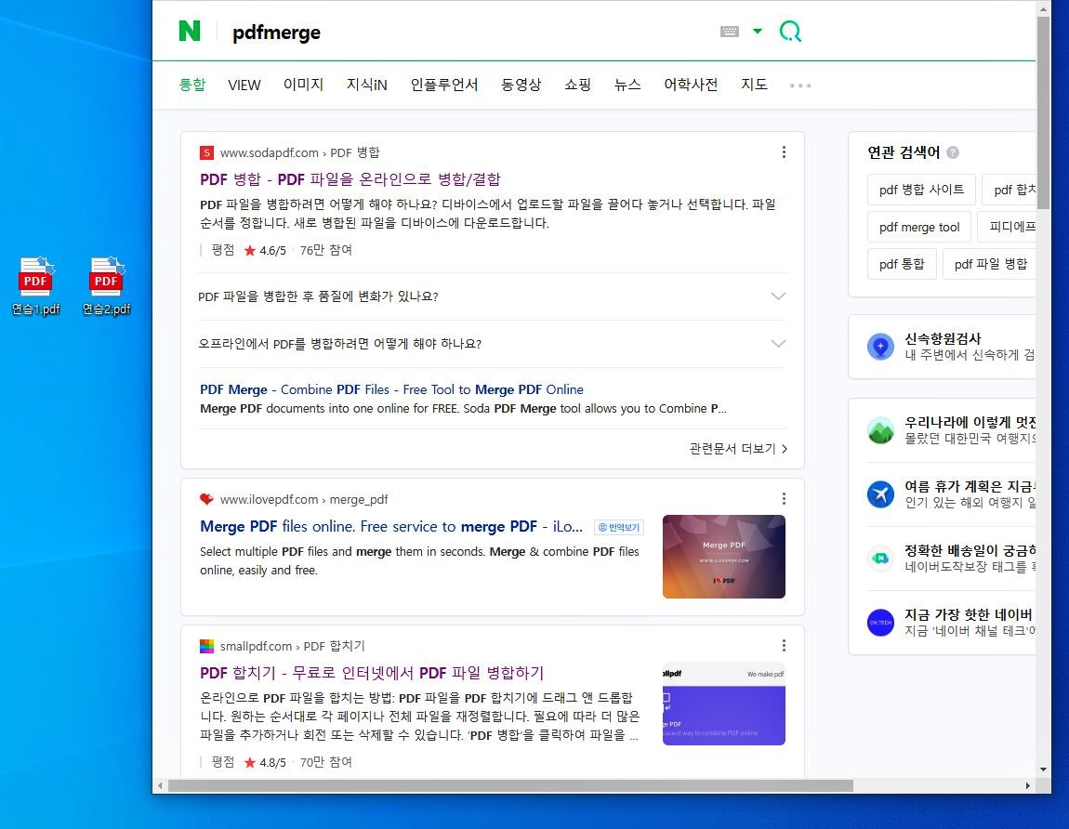Select 연습1.pdf desktop file icon
Screen dimensions: 1069x829
pyautogui.click(x=36, y=285)
